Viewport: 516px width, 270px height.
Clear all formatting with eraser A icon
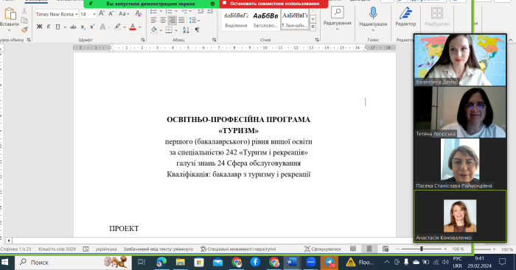(139, 14)
